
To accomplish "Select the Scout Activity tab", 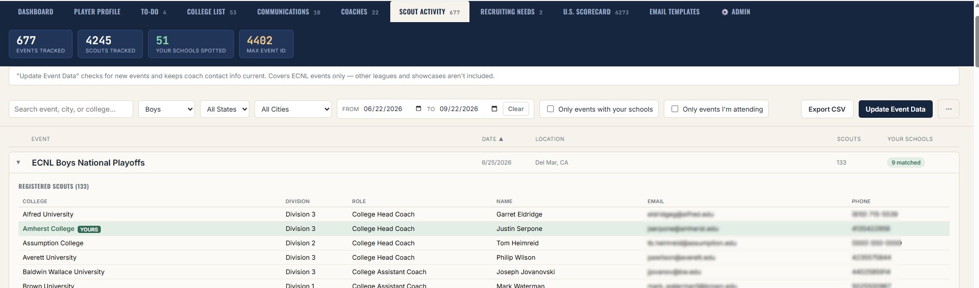I will coord(429,12).
